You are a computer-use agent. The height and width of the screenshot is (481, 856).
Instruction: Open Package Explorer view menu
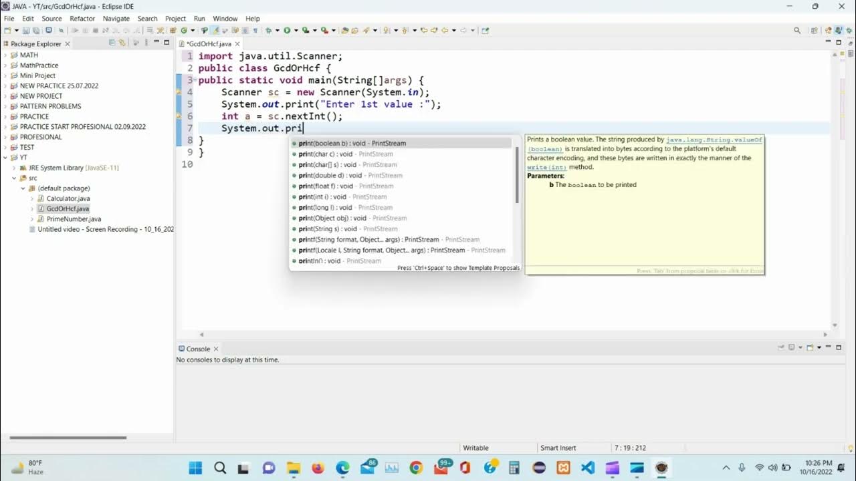(146, 43)
